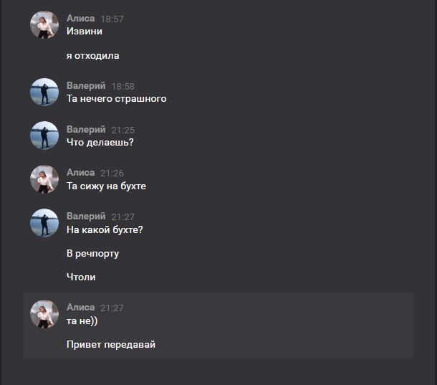Select the message "Привет передавай"

(x=111, y=345)
